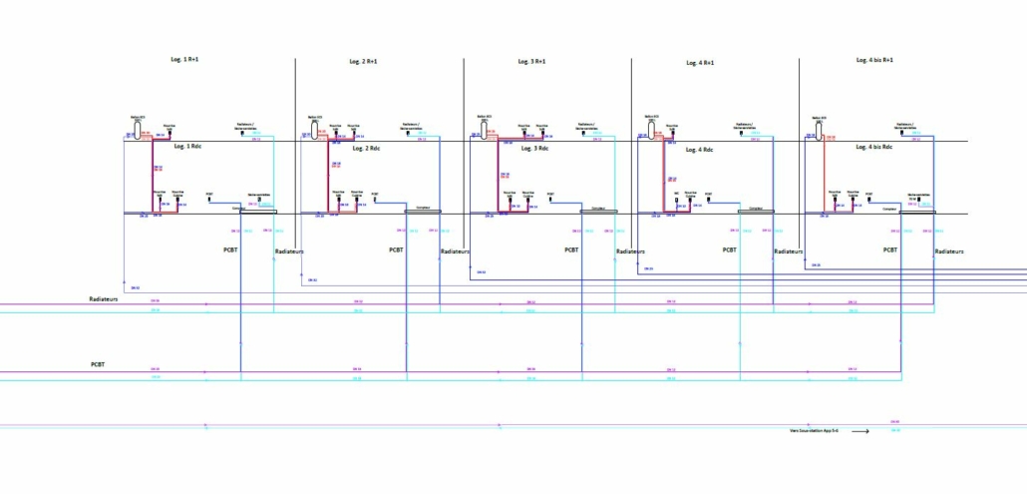The height and width of the screenshot is (494, 1027).
Task: Select the PCBT terminal symbol inside Log. 4 Rdc
Action: 708,200
